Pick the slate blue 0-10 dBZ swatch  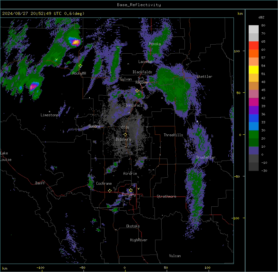253,151
